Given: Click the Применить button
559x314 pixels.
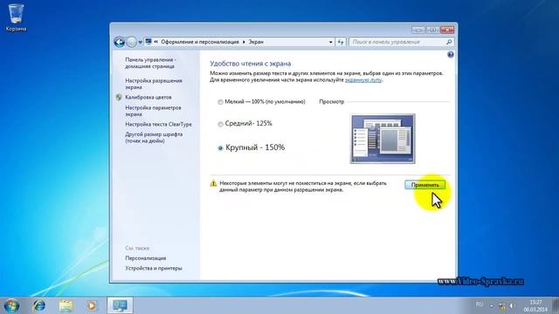Looking at the screenshot, I should [x=425, y=185].
